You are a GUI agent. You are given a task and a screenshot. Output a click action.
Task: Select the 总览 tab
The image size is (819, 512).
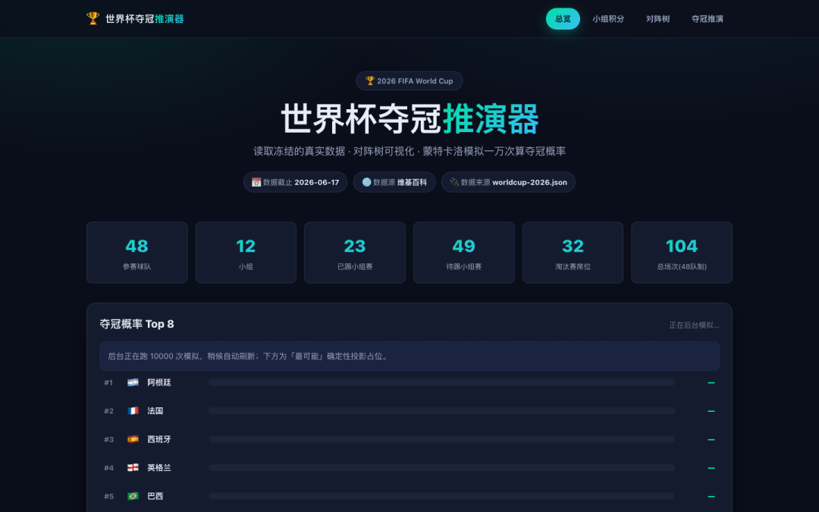[x=563, y=19]
